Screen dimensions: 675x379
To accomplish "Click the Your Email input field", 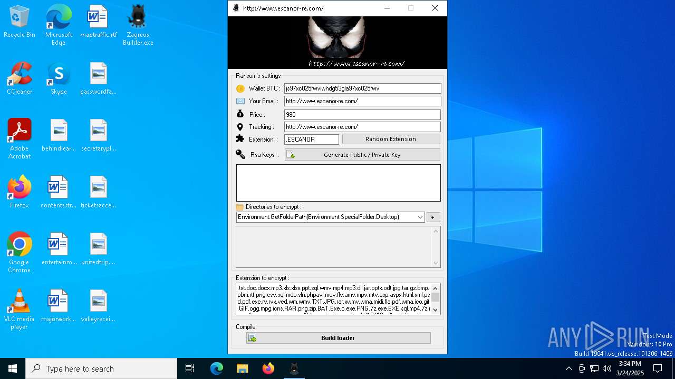I will pyautogui.click(x=362, y=101).
